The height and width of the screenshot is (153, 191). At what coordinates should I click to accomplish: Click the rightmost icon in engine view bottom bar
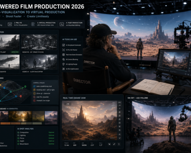pos(119,144)
